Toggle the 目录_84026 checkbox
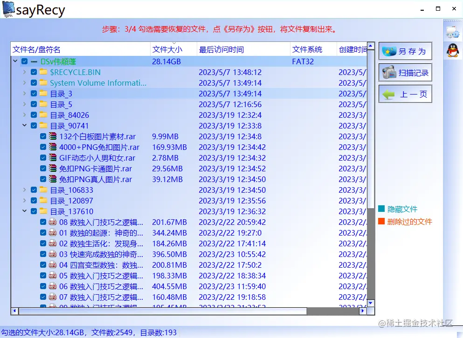 pos(34,115)
